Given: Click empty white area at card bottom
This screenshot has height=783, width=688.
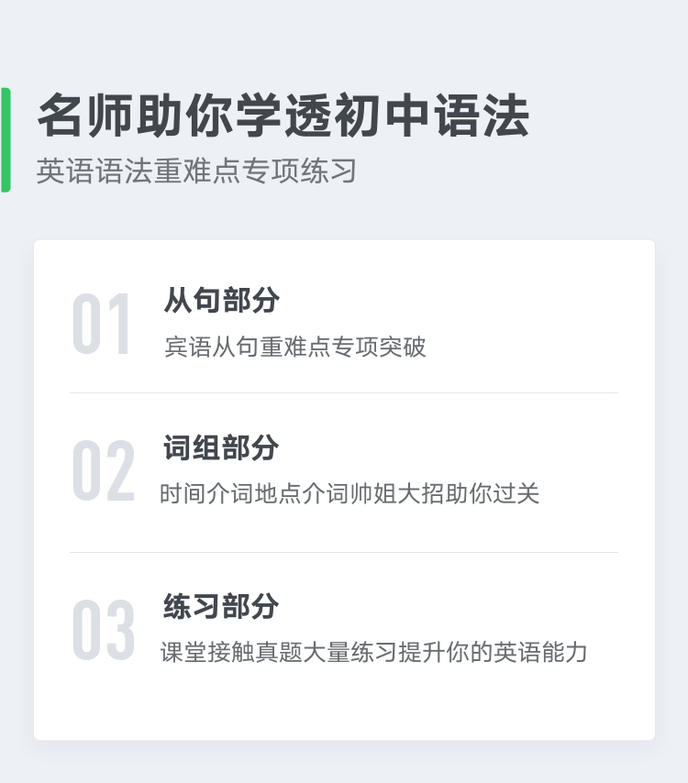Looking at the screenshot, I should click(x=344, y=707).
